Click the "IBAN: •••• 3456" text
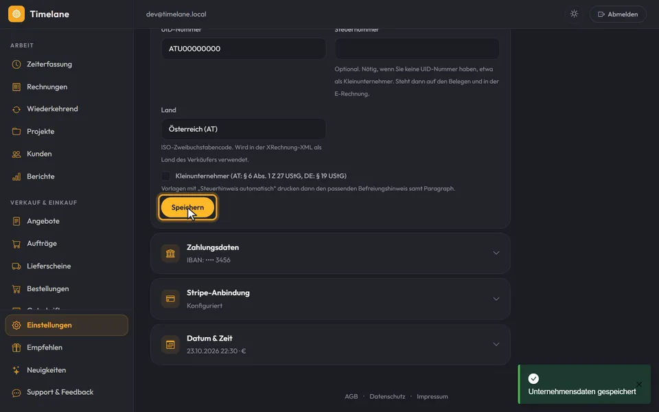This screenshot has height=412, width=659. 209,260
